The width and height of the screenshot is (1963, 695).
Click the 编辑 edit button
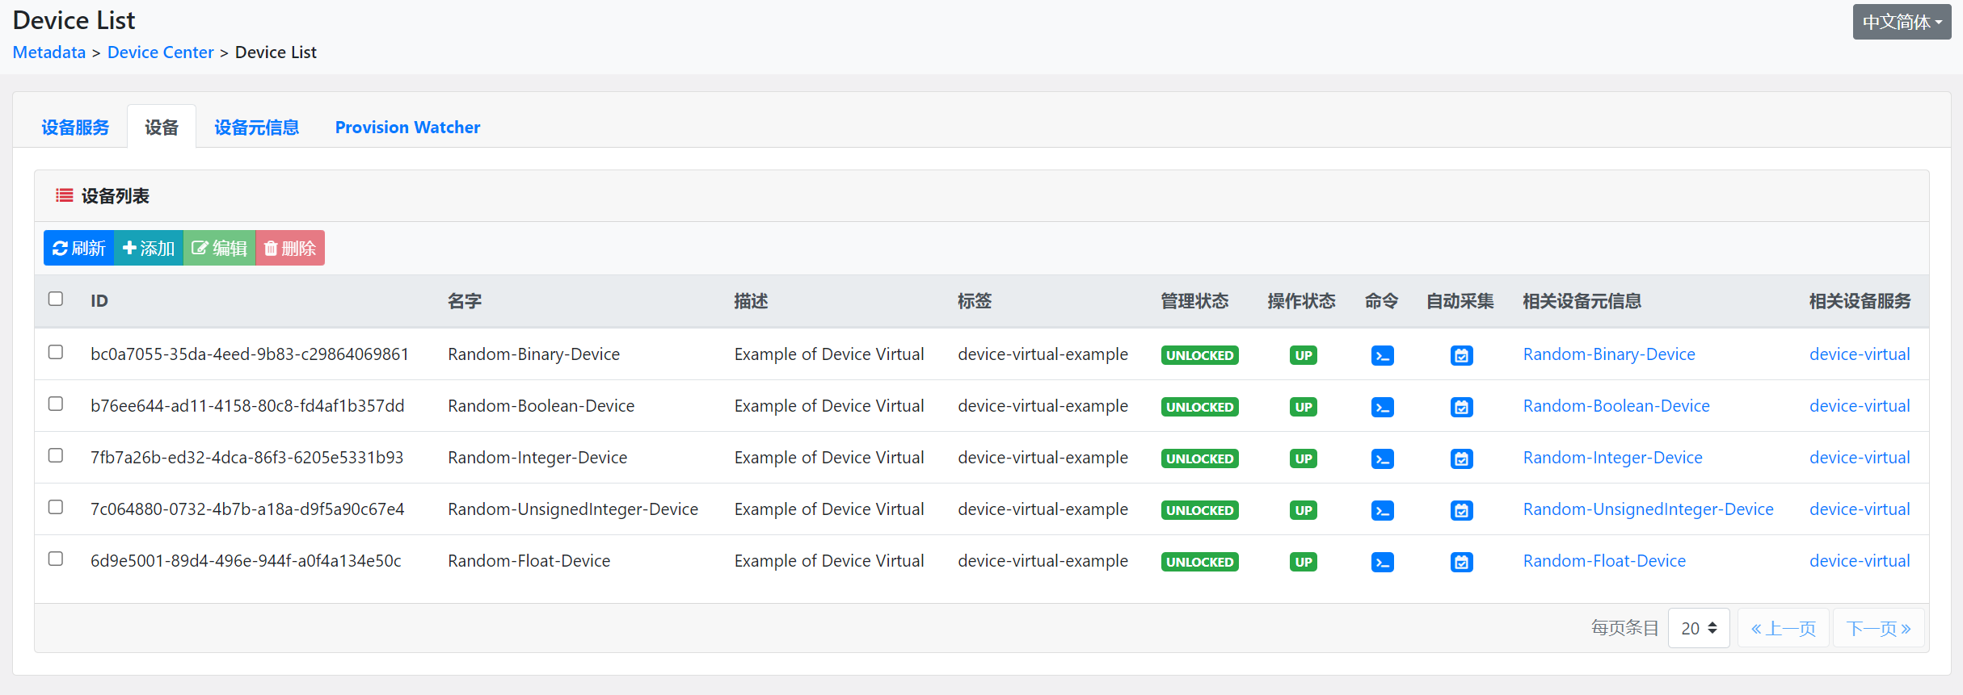point(219,248)
